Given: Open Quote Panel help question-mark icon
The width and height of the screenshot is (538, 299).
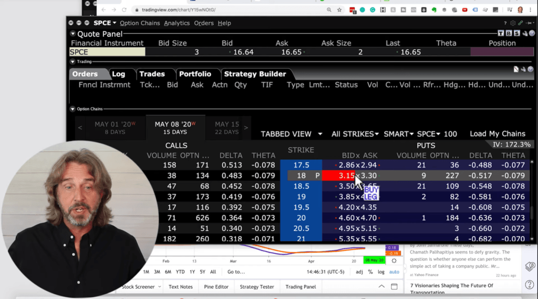Looking at the screenshot, I should pos(532,33).
